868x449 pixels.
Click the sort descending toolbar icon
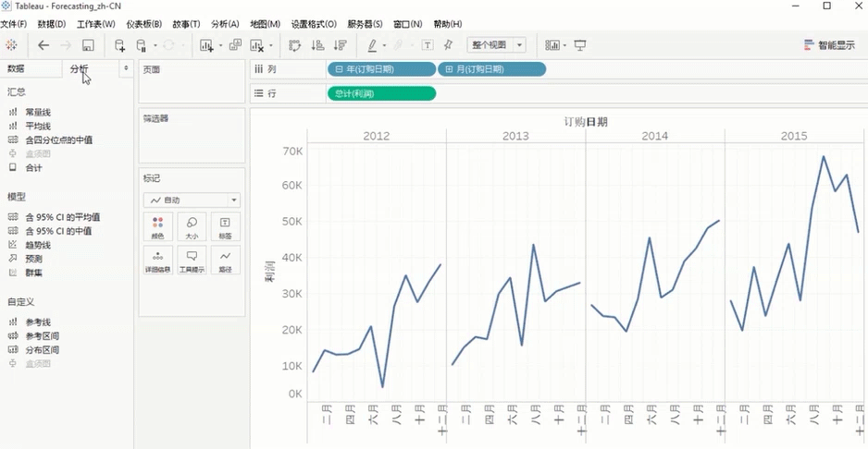tap(340, 45)
